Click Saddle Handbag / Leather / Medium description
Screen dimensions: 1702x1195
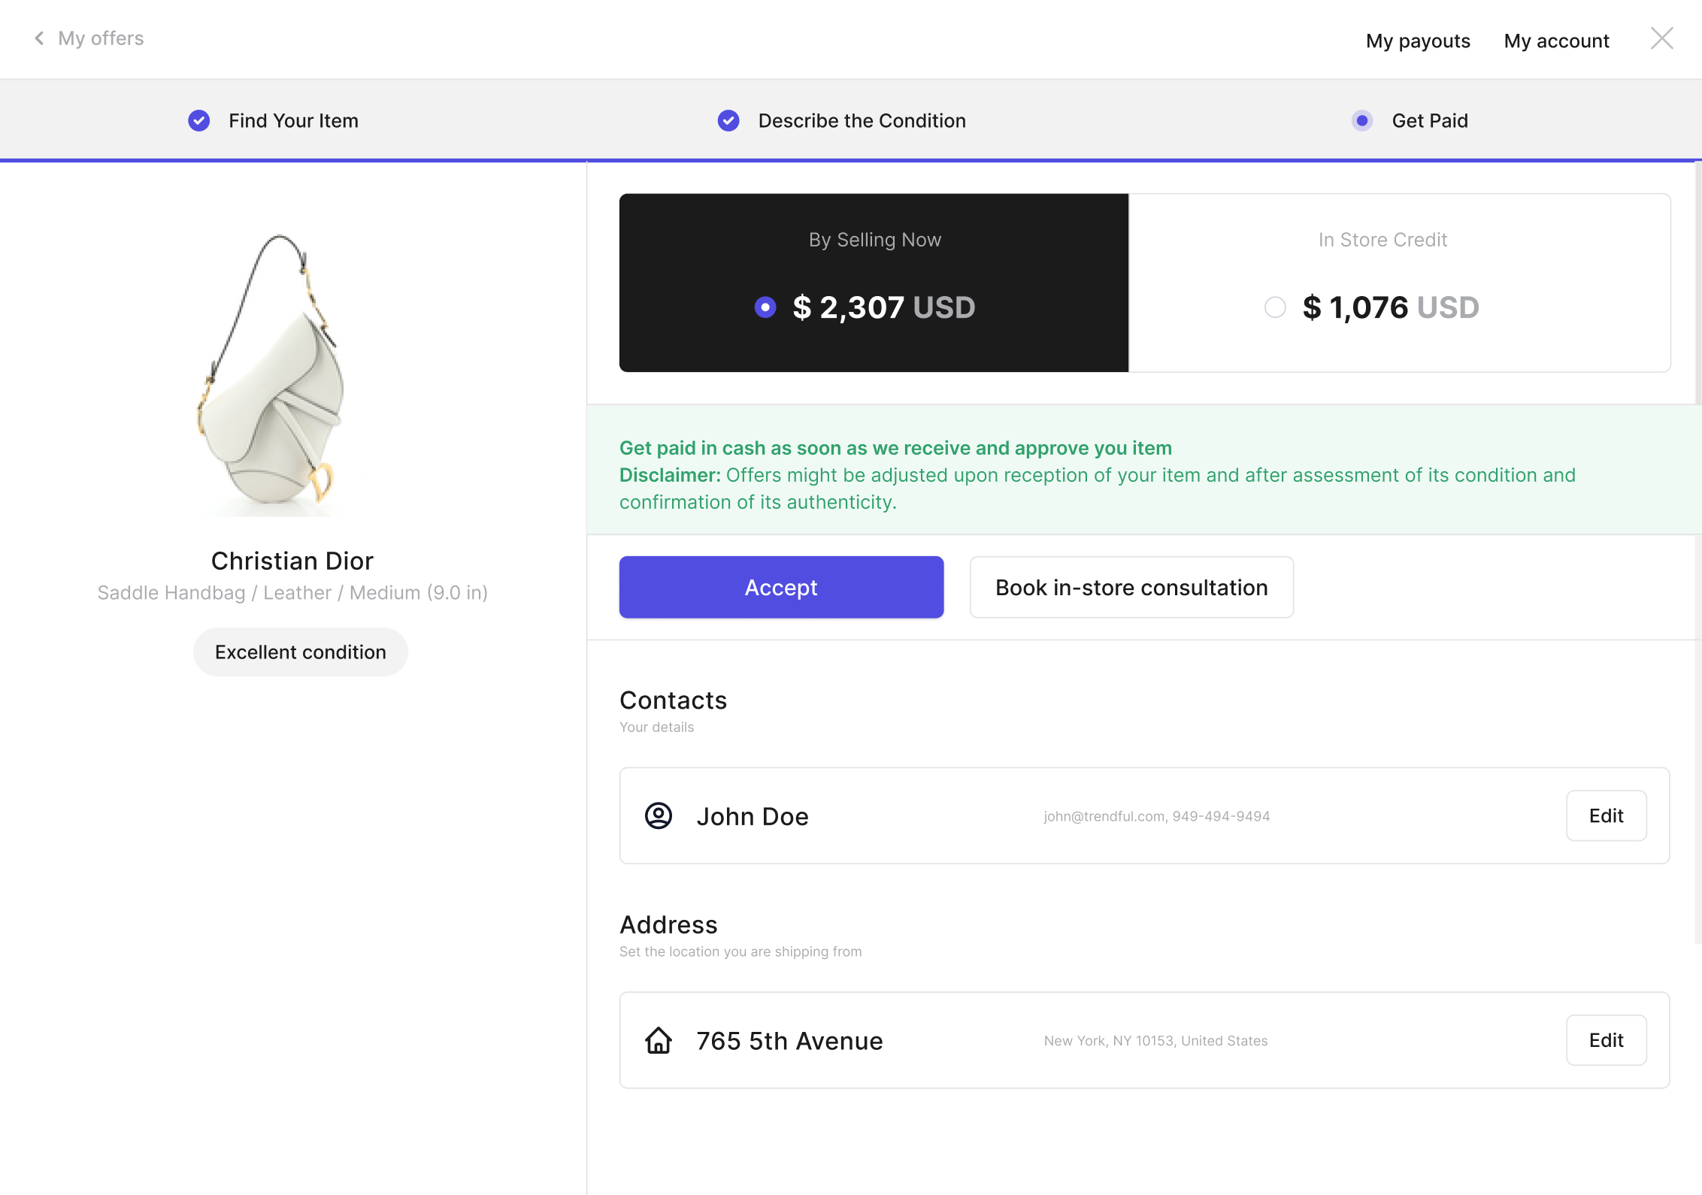pyautogui.click(x=292, y=593)
